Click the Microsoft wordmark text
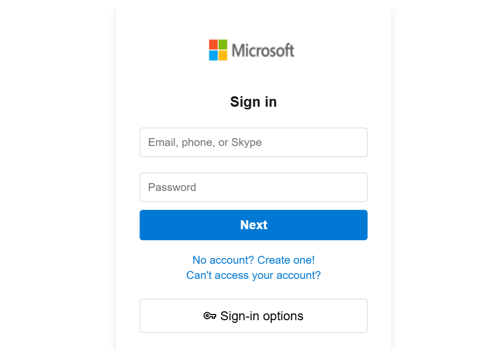Viewport: 502px width, 349px height. tap(263, 51)
